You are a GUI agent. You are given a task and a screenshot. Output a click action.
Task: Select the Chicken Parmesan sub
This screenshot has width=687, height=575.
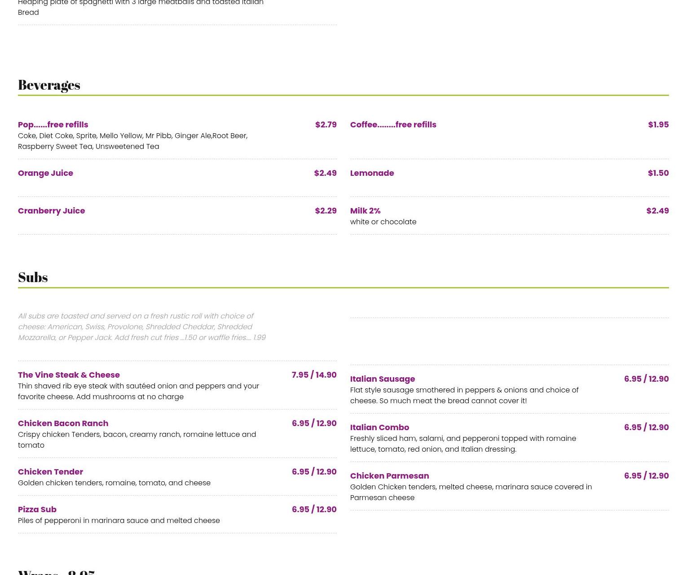tap(389, 475)
